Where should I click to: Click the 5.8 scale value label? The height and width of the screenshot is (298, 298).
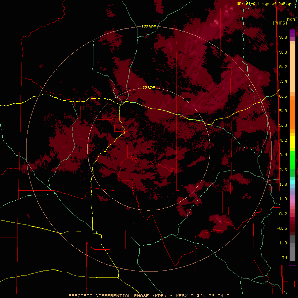pyautogui.click(x=283, y=111)
